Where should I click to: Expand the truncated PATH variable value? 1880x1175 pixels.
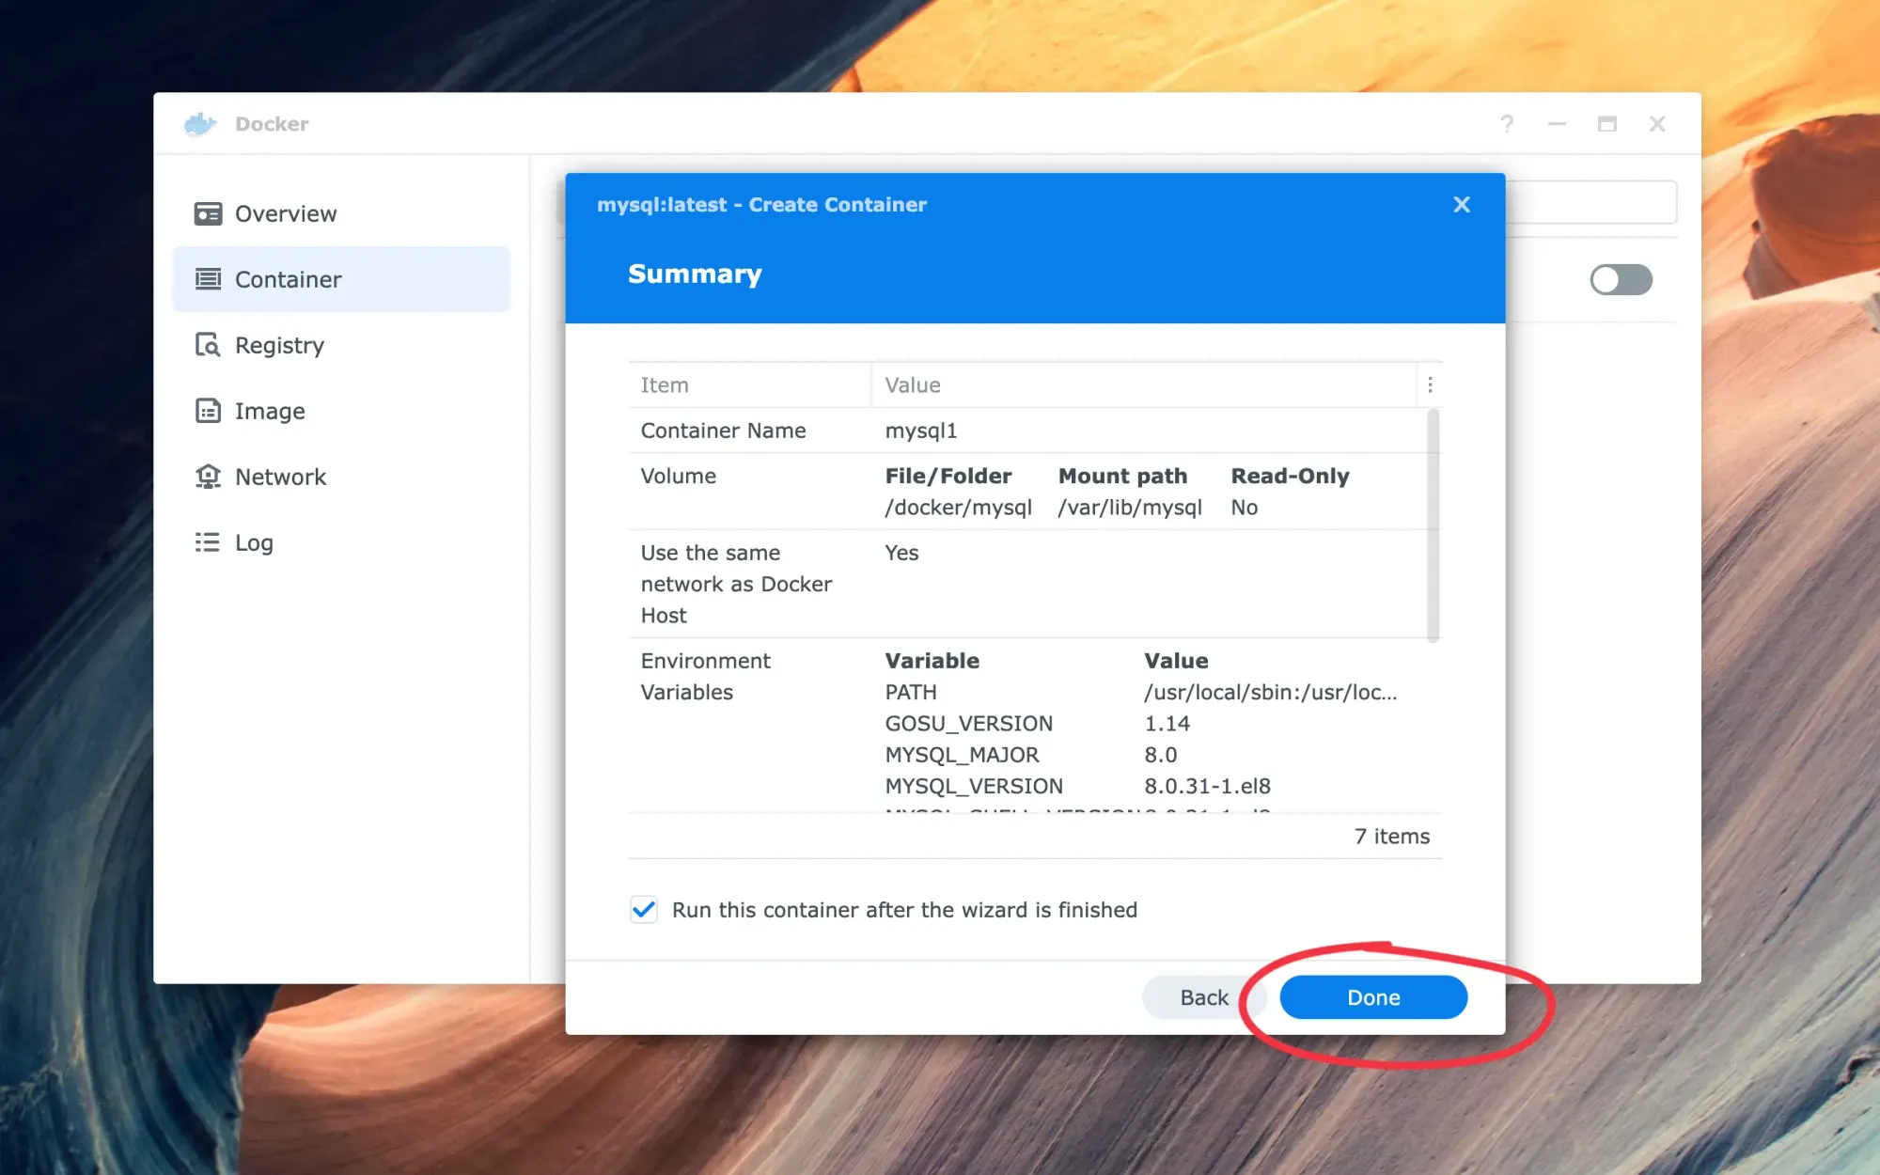[x=1268, y=692]
